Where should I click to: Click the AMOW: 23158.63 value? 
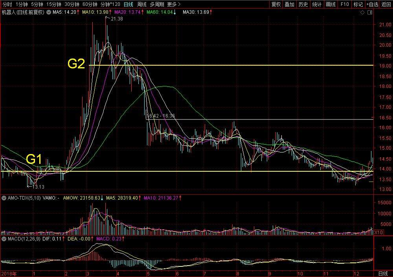coord(83,198)
